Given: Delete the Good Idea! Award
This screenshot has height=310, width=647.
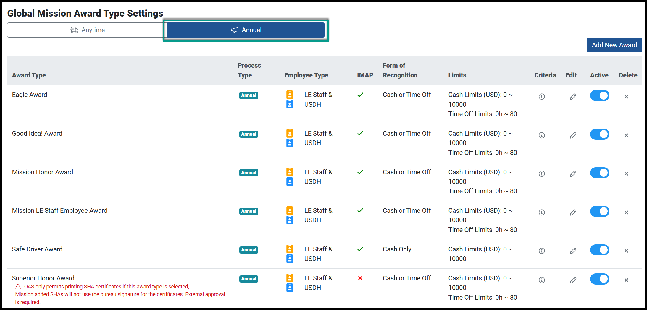Looking at the screenshot, I should pyautogui.click(x=626, y=135).
